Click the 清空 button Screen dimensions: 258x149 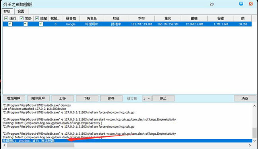coord(245,98)
